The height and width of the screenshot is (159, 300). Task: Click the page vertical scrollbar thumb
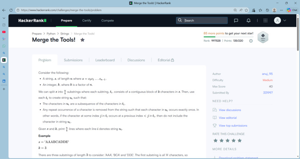pos(298,34)
